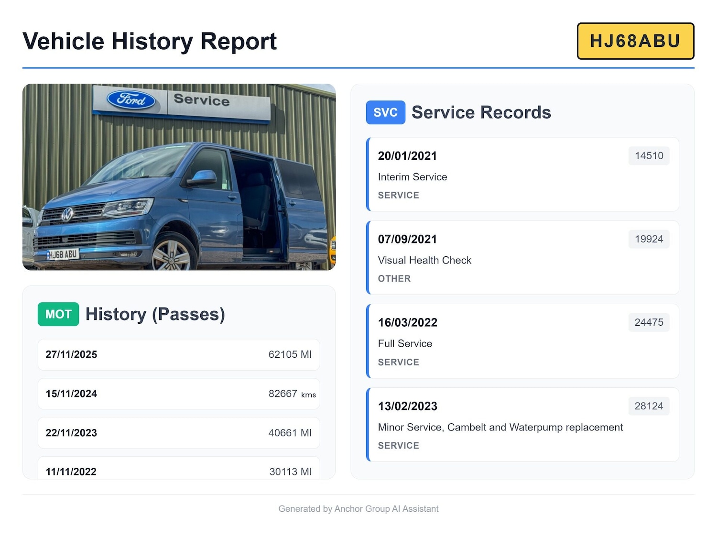Click the Anchor Group AI Assistant footer link
Viewport: 717px width, 538px height.
tap(358, 509)
